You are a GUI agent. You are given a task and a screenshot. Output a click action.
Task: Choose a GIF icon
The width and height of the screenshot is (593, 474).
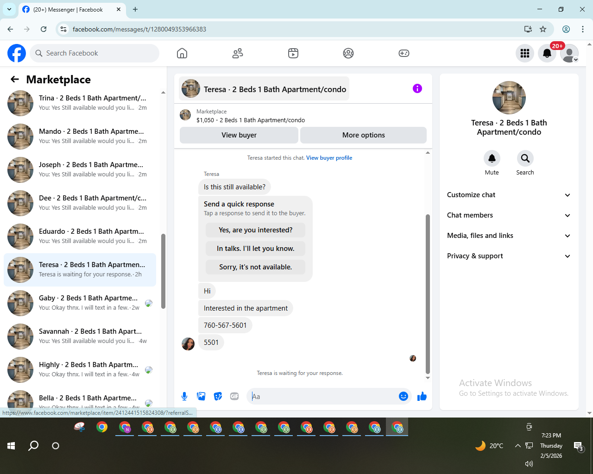[234, 396]
